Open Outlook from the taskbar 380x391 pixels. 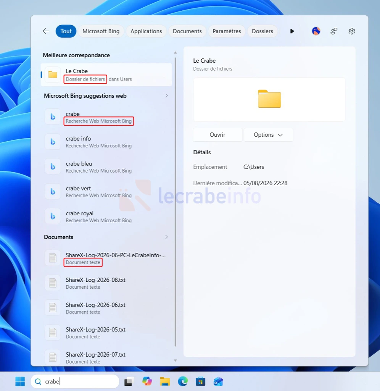point(219,381)
